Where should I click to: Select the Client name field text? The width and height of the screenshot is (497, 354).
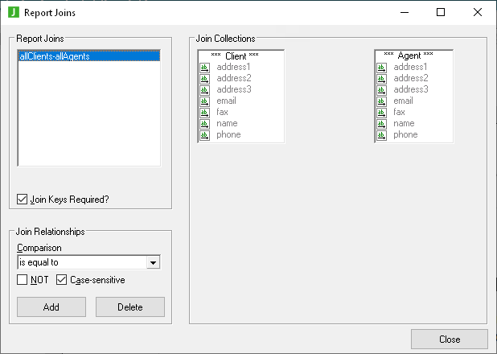click(x=227, y=124)
